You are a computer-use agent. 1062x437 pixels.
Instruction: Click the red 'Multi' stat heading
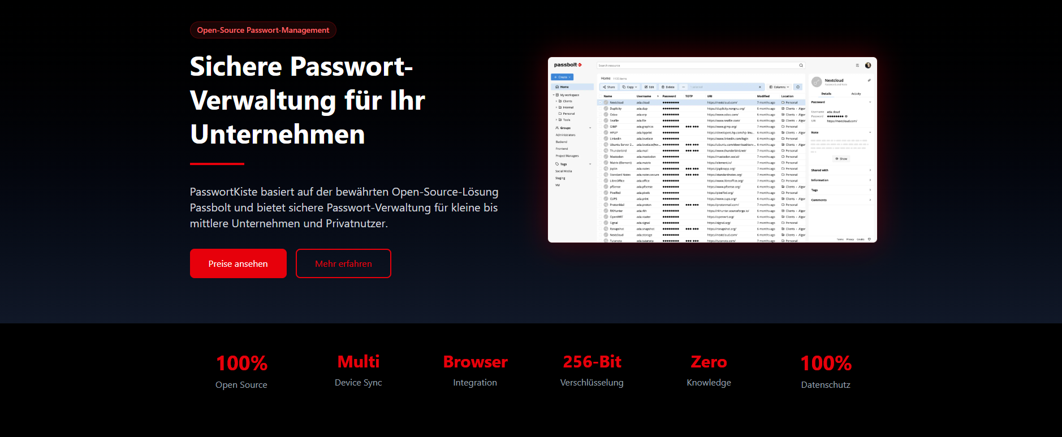[x=359, y=362]
